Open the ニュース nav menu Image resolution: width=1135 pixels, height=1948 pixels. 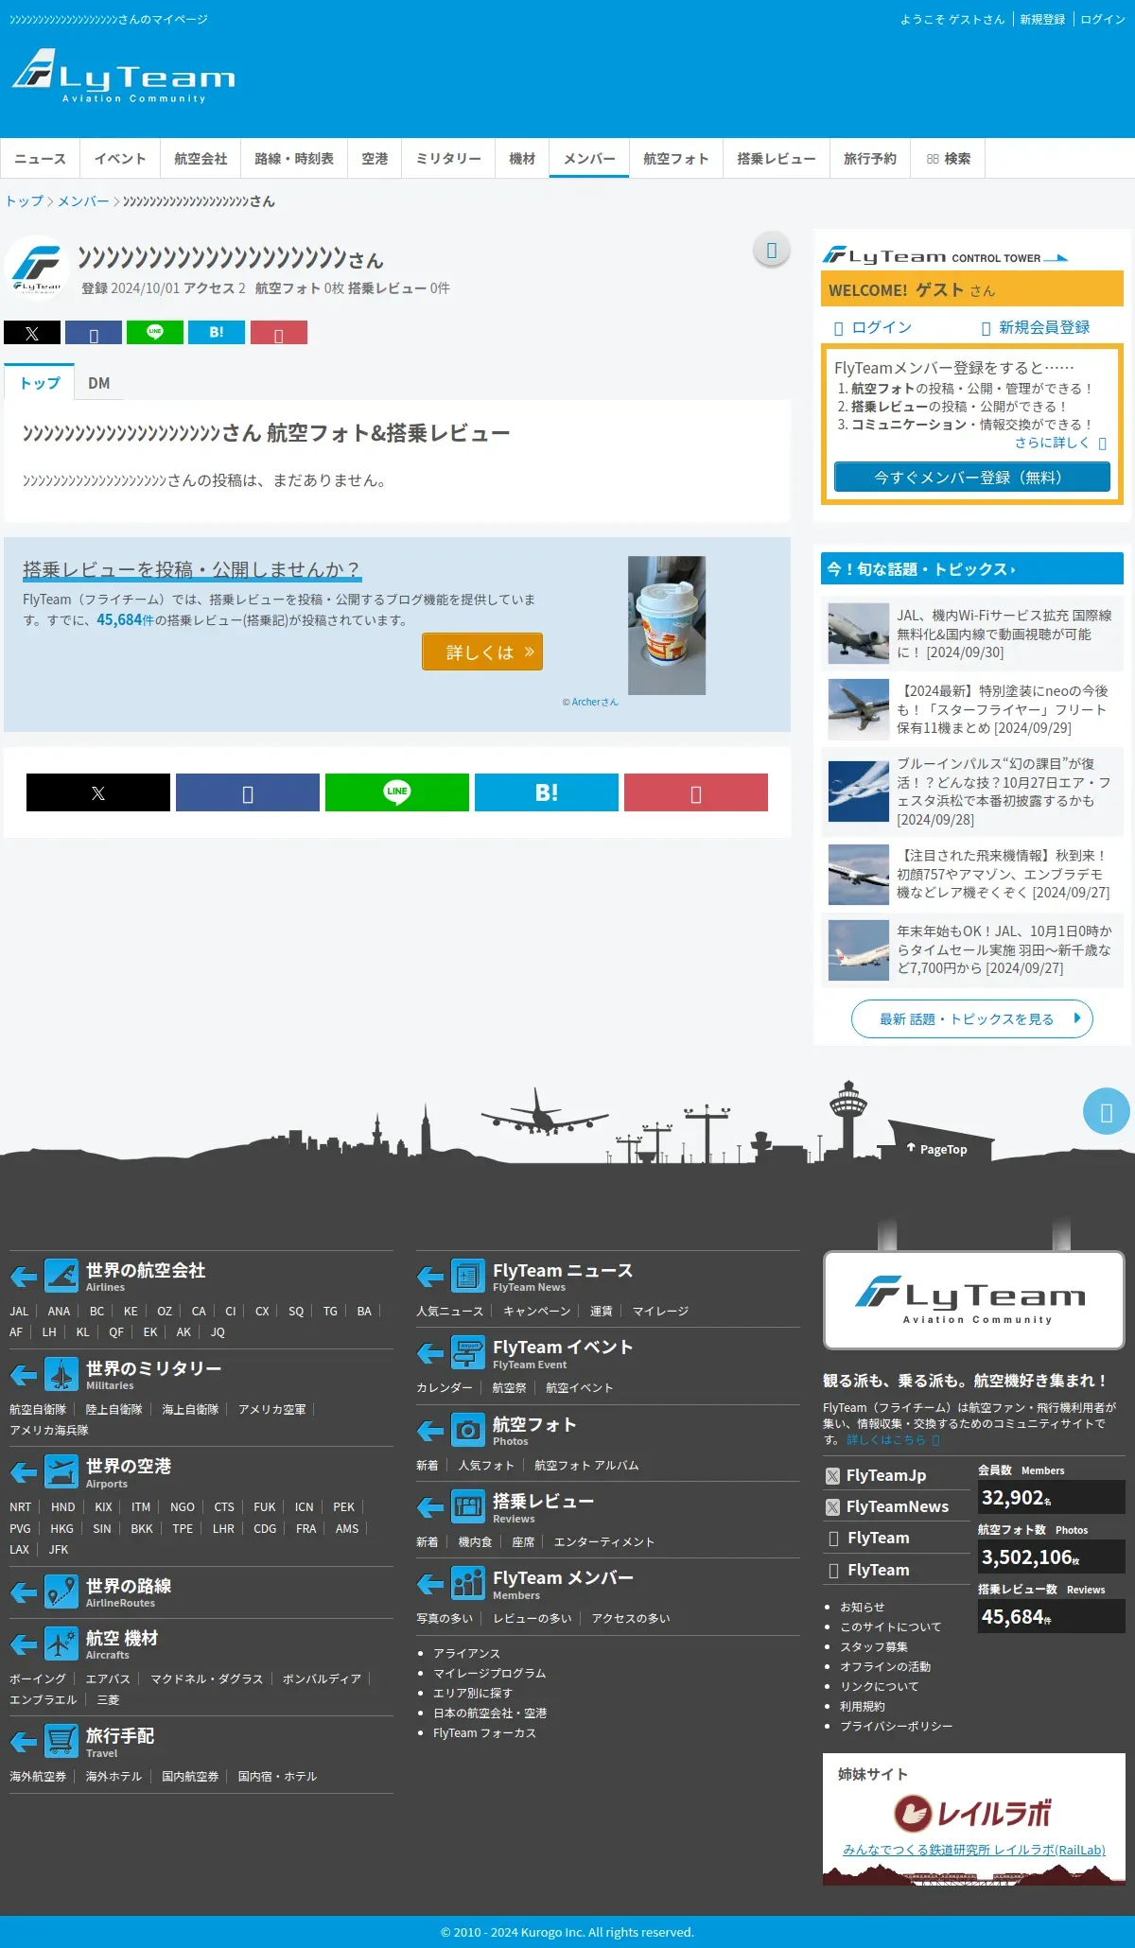click(41, 159)
